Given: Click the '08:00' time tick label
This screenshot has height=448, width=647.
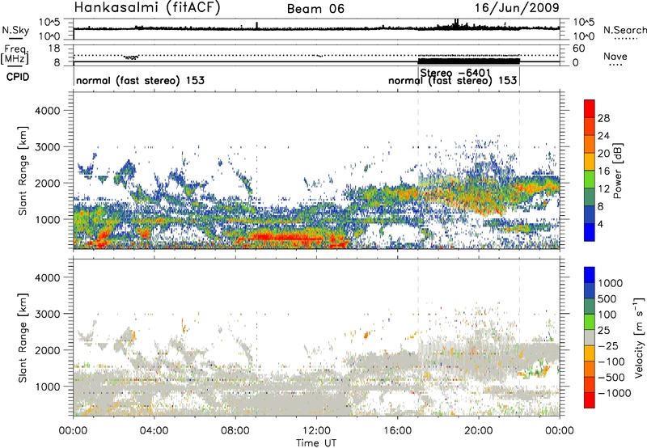Looking at the screenshot, I should pyautogui.click(x=235, y=431).
